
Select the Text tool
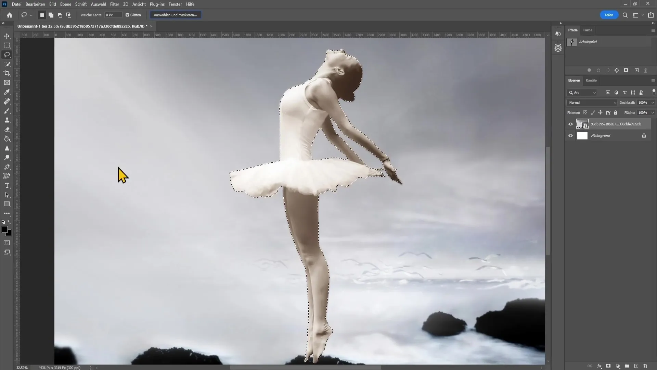tap(7, 186)
